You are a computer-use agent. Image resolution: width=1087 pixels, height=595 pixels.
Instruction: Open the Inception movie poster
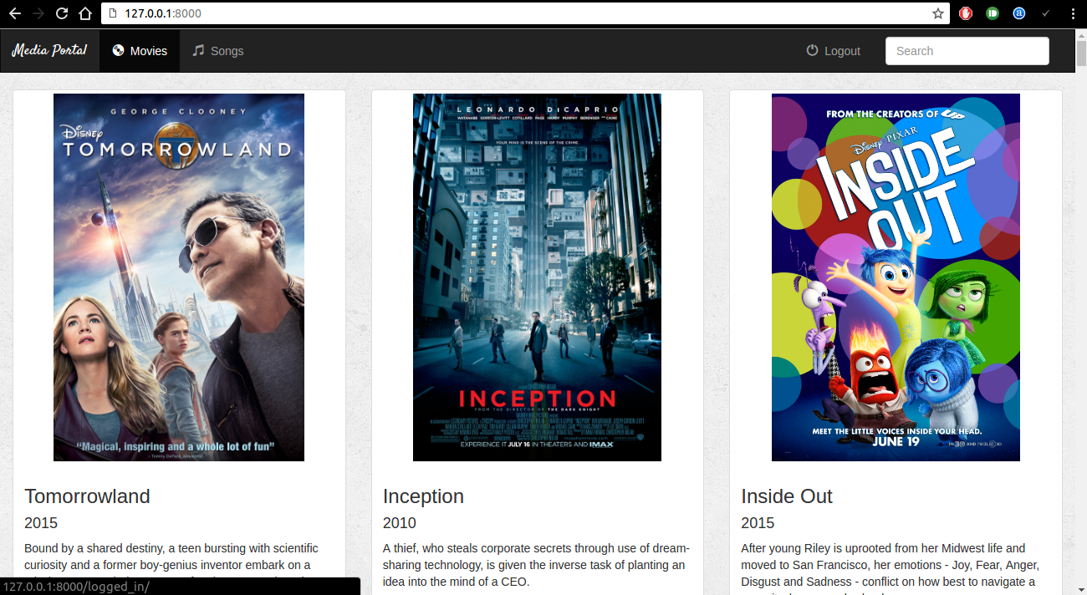tap(537, 277)
